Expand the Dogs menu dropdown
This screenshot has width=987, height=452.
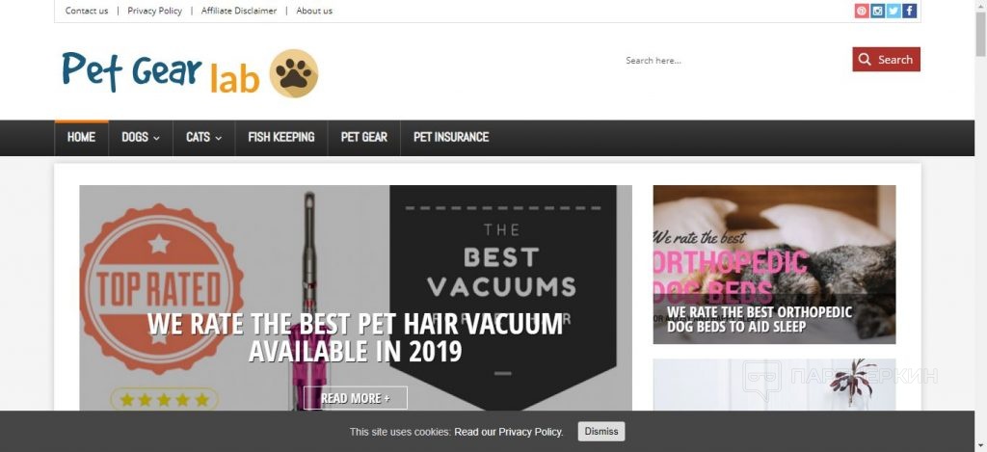pos(141,137)
